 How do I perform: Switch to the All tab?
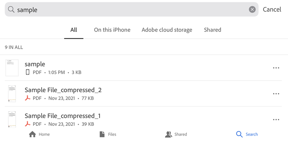74,30
